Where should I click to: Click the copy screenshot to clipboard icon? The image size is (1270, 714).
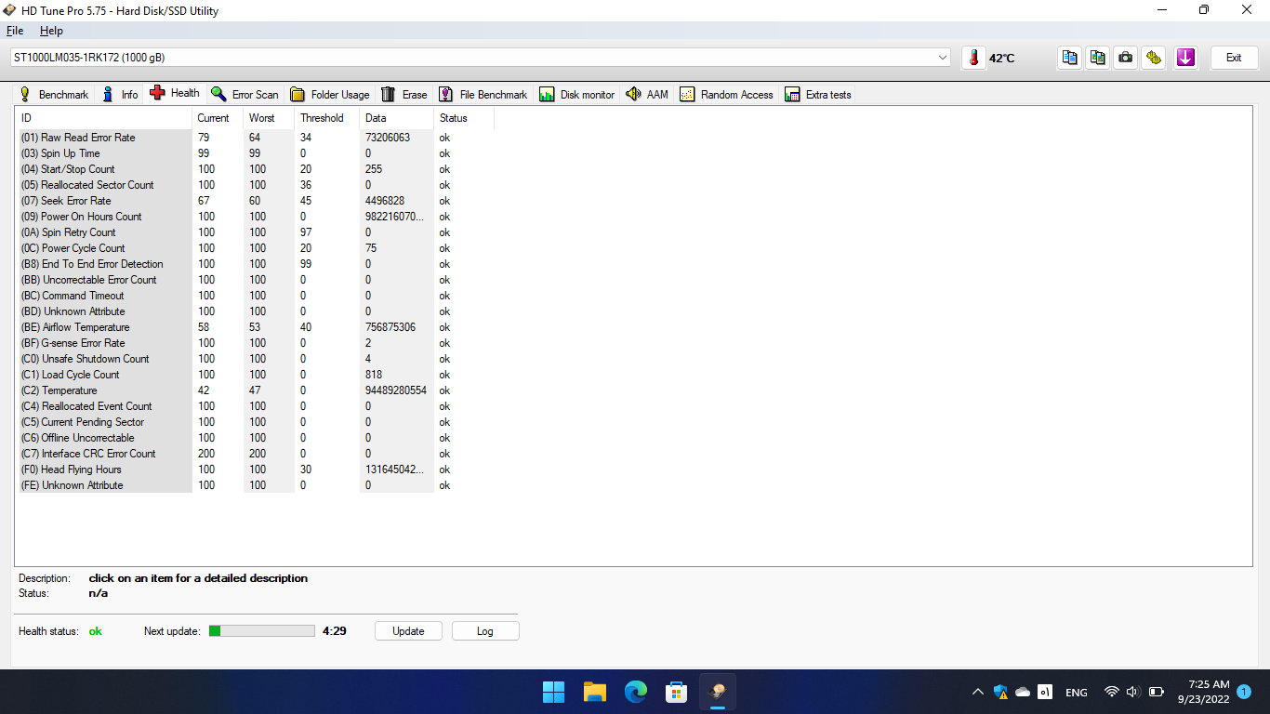click(1098, 58)
